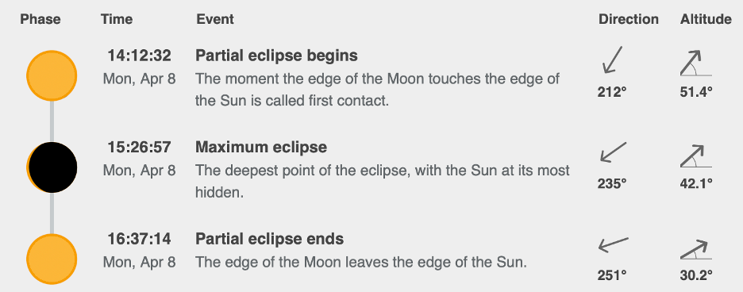Click the orange sun icon for partial eclipse begins

tap(52, 75)
